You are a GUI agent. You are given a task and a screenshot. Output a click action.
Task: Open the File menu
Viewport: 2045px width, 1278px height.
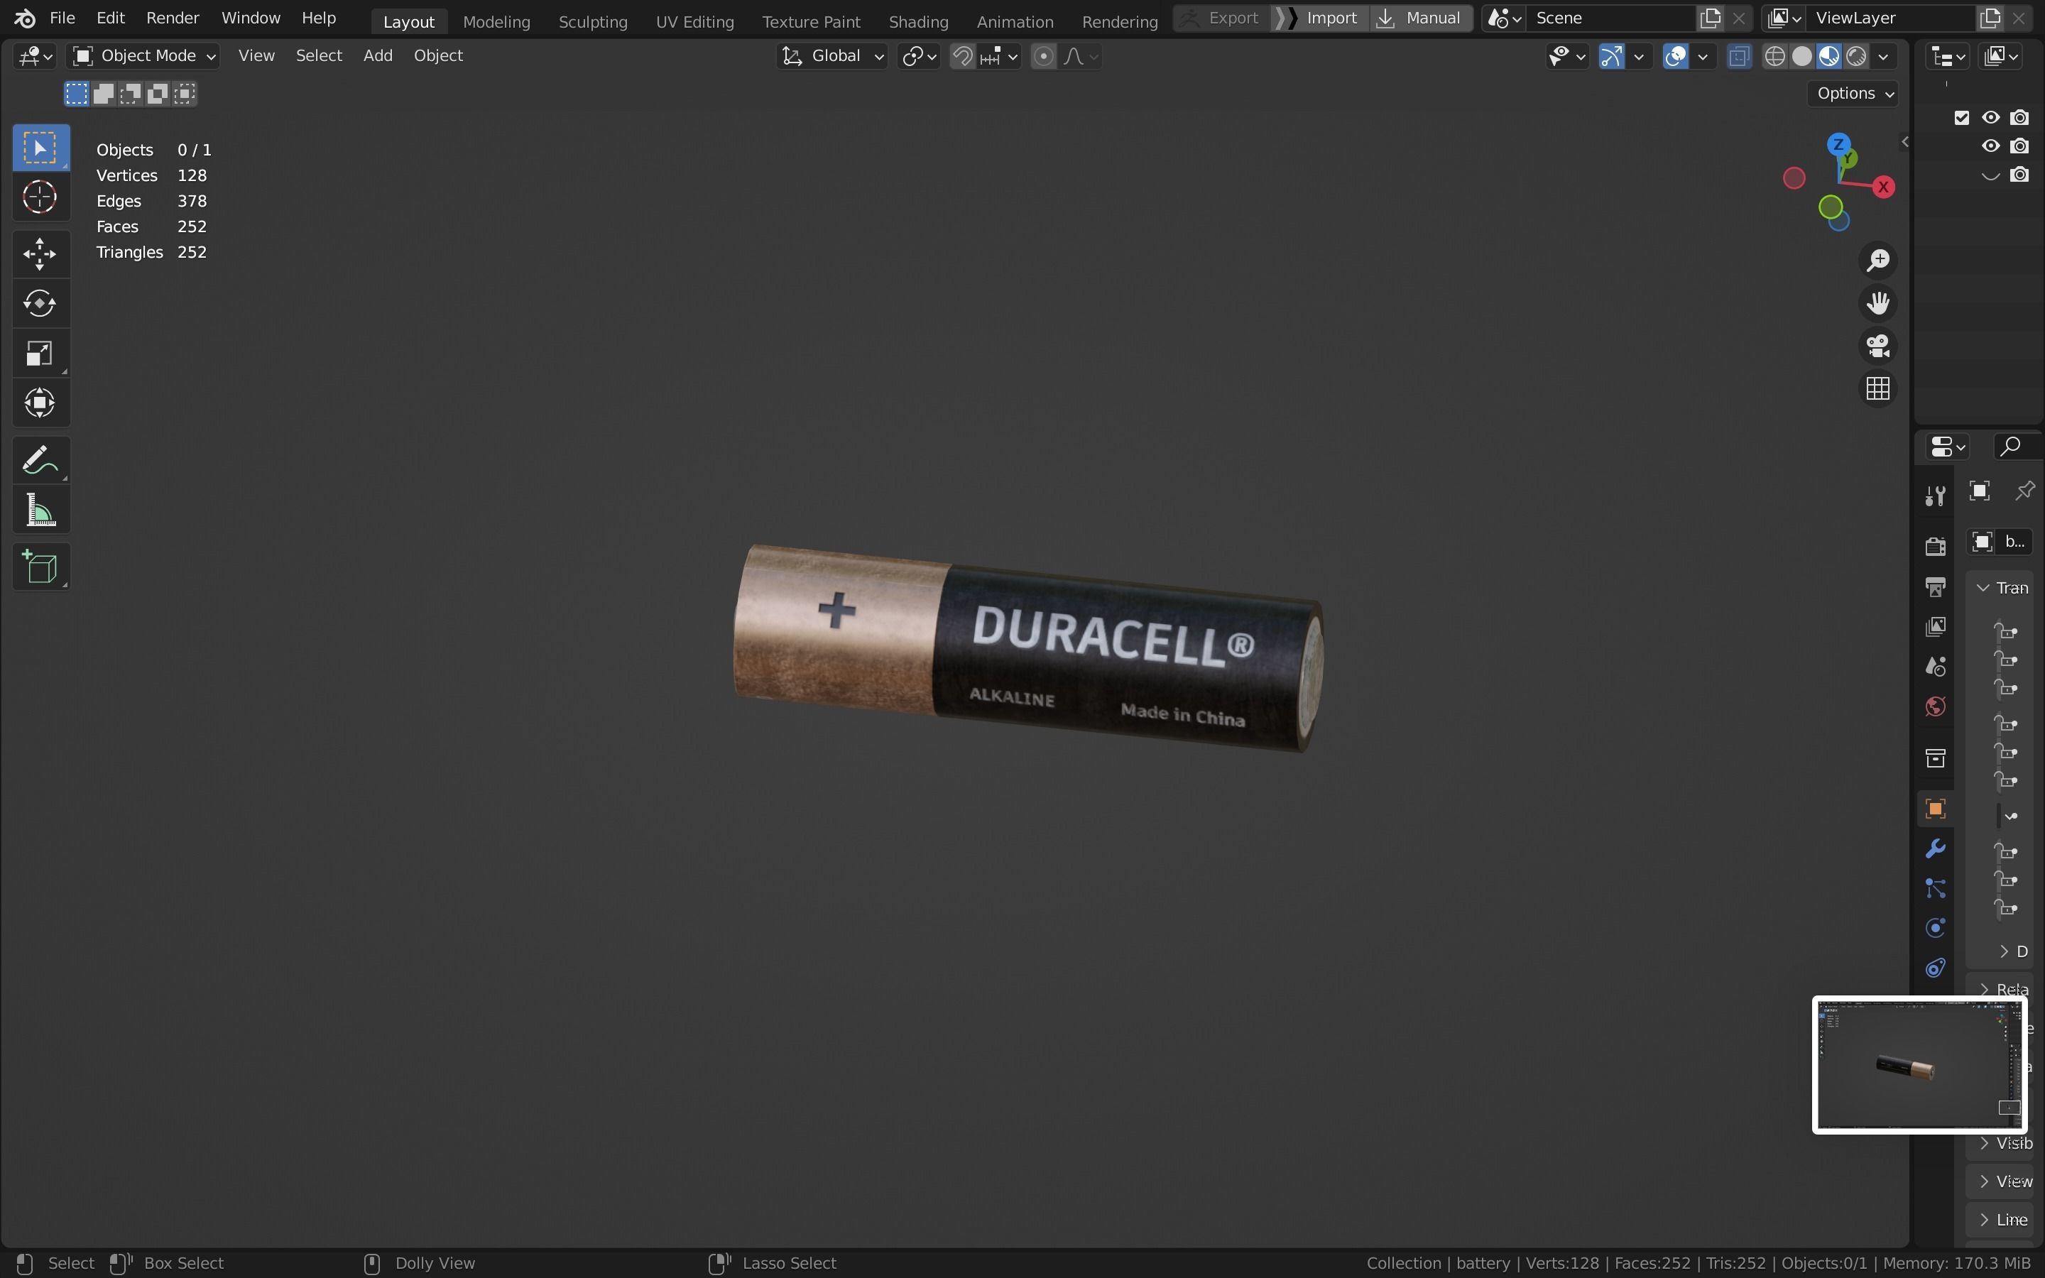(62, 18)
